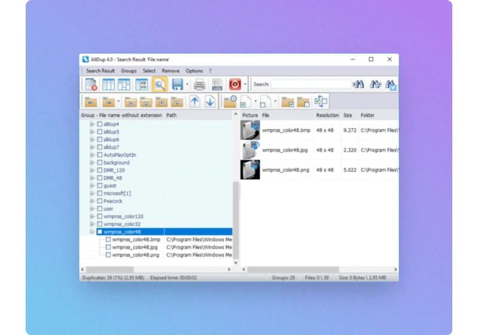Open the Select menu
The height and width of the screenshot is (335, 478).
pos(149,71)
